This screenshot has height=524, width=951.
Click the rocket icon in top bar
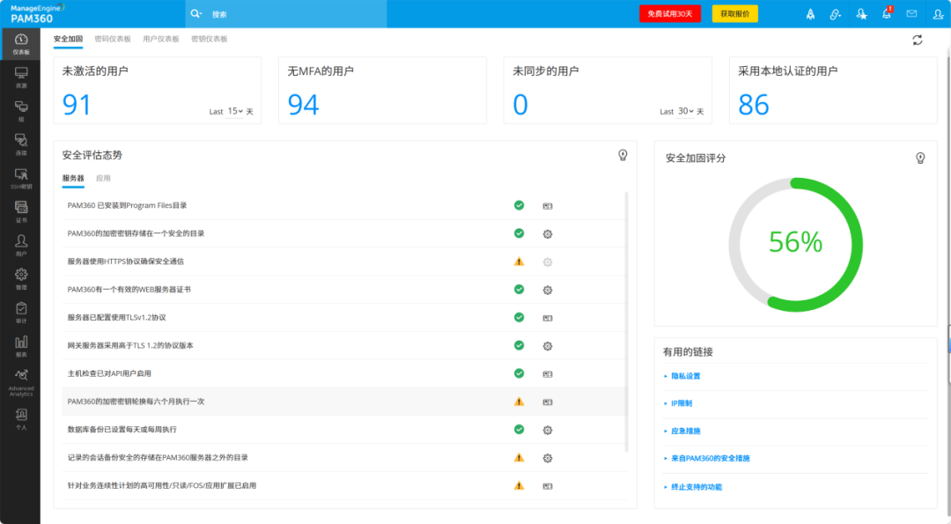(x=810, y=14)
